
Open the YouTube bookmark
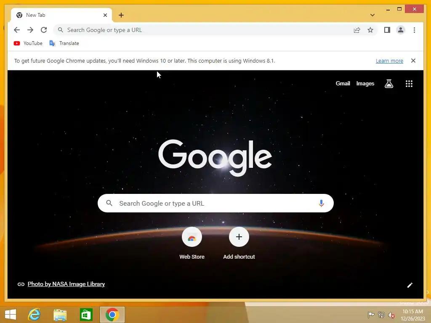28,43
